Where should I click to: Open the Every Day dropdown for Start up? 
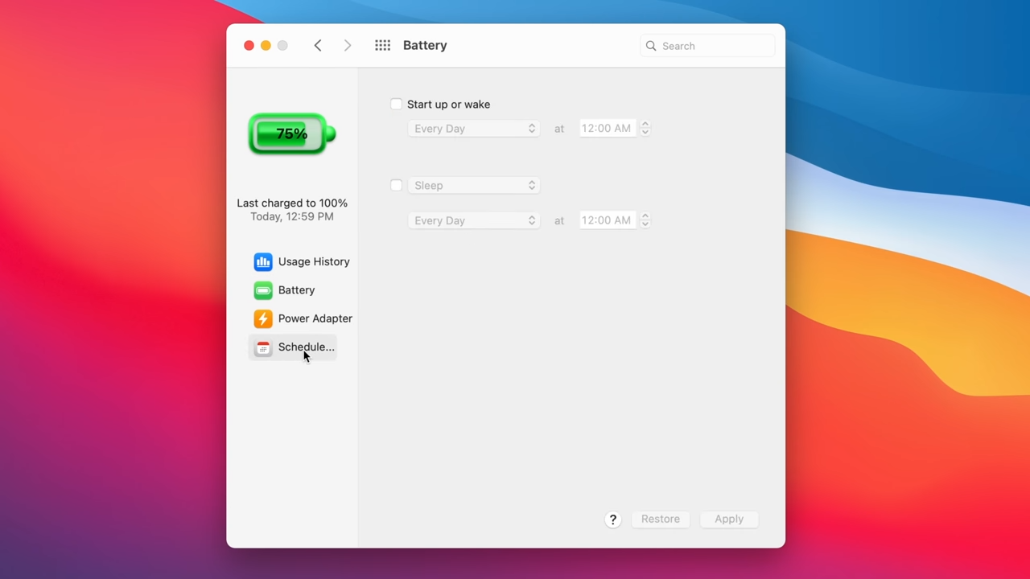(x=474, y=129)
